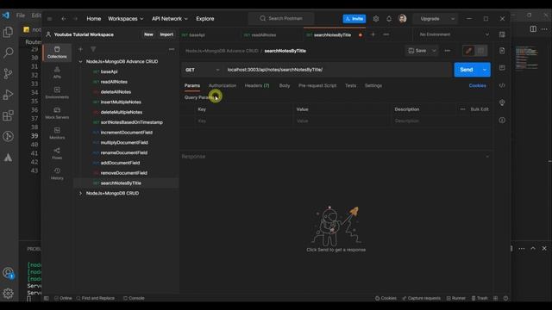Open the sortNotesBasedOnTimestamp request
The width and height of the screenshot is (552, 310).
(x=132, y=122)
